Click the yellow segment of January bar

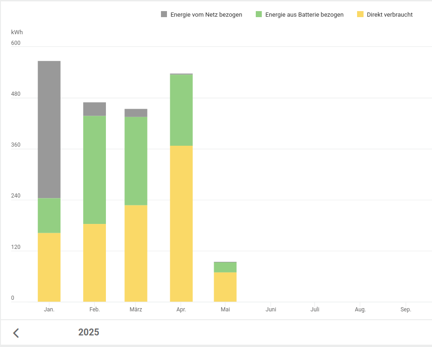(x=49, y=267)
